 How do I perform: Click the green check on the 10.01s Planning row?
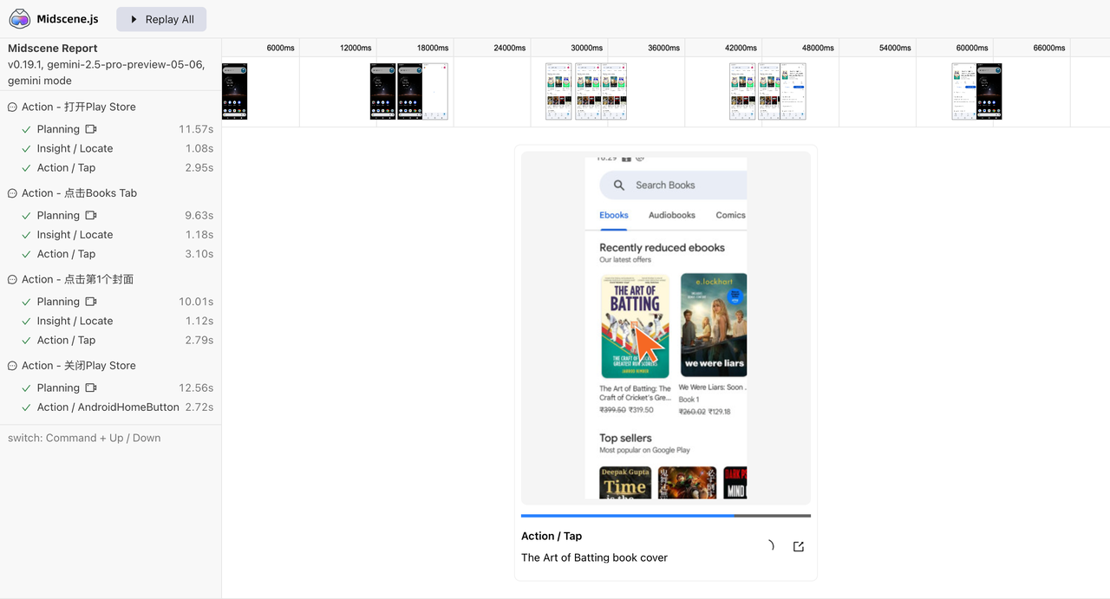coord(27,302)
